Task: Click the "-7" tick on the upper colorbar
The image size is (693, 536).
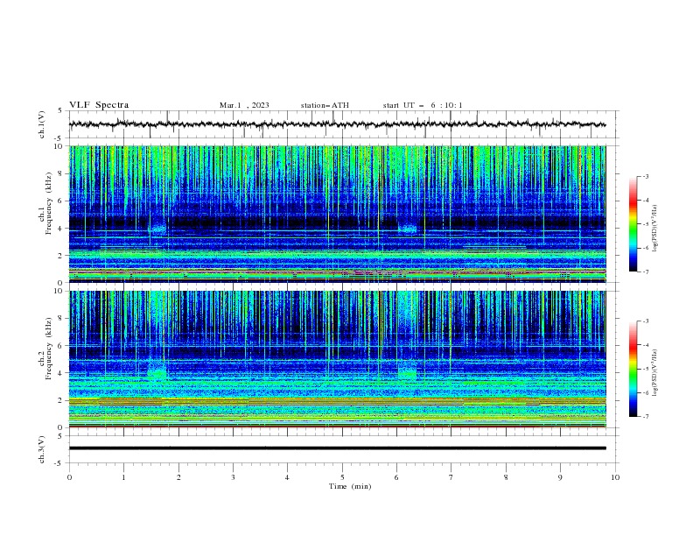Action: pyautogui.click(x=645, y=272)
